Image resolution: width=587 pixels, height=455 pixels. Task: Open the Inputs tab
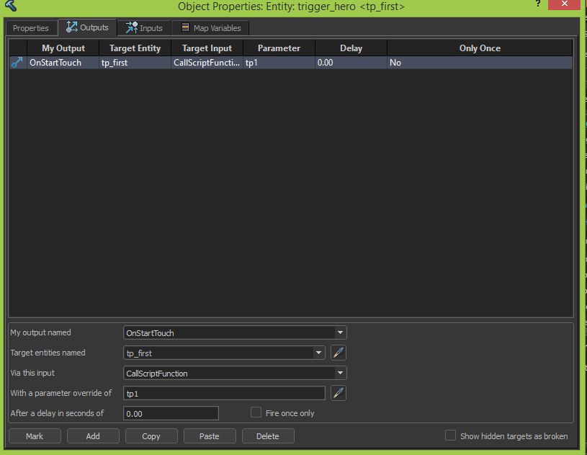tap(144, 28)
